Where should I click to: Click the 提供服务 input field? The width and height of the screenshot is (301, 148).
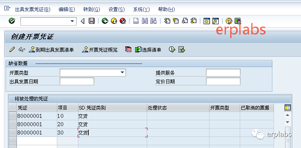tap(223, 73)
